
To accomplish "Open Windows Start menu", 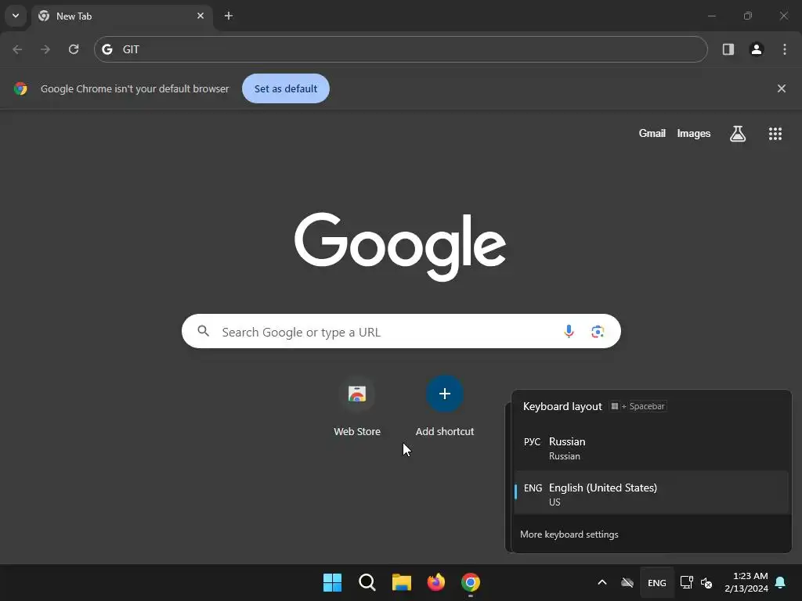I will (x=332, y=582).
